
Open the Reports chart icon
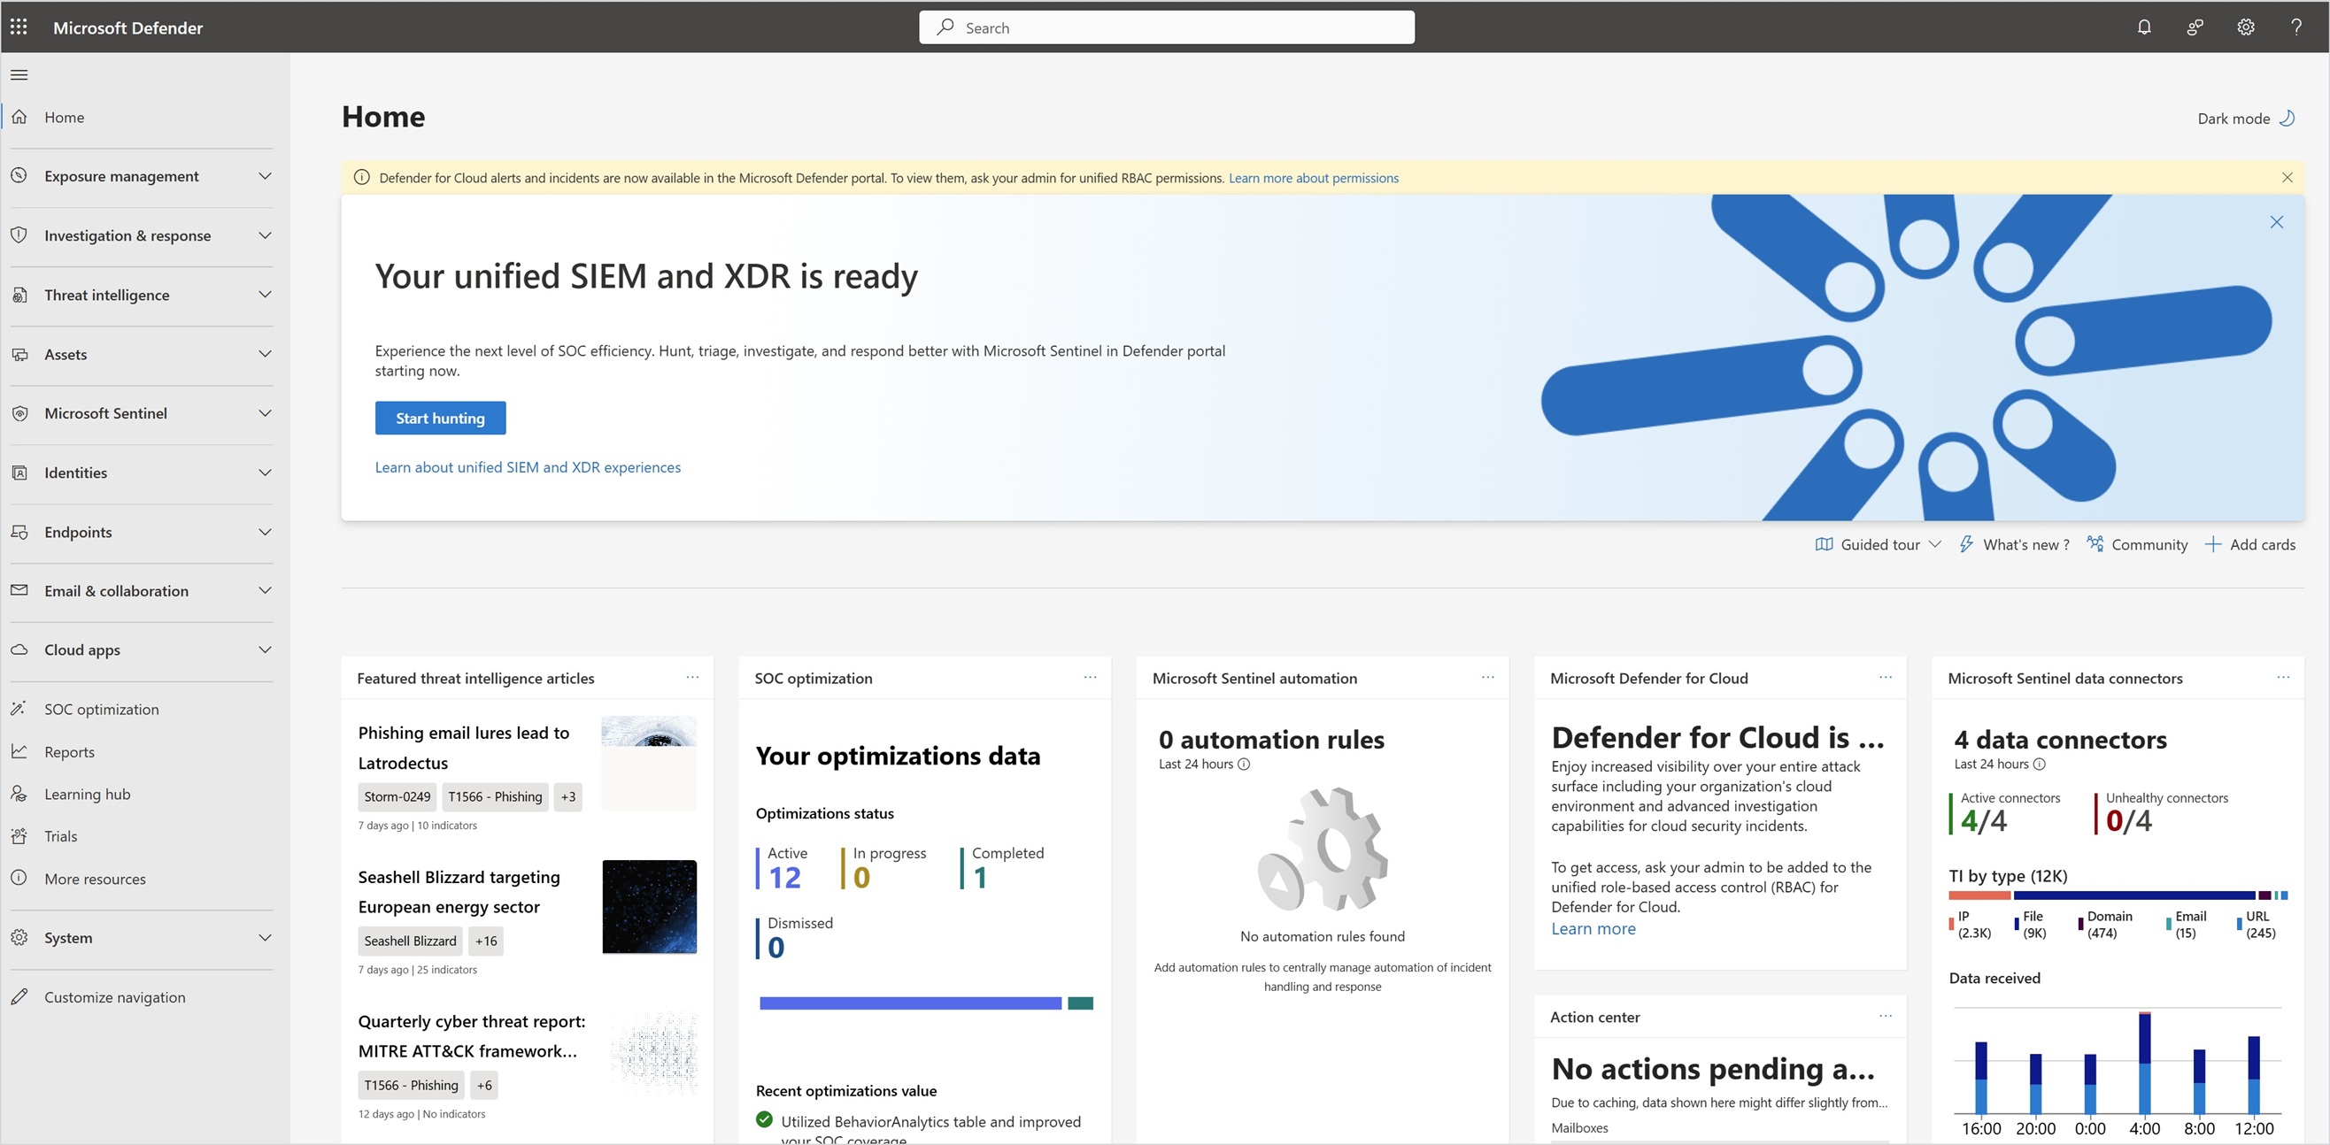(x=19, y=750)
